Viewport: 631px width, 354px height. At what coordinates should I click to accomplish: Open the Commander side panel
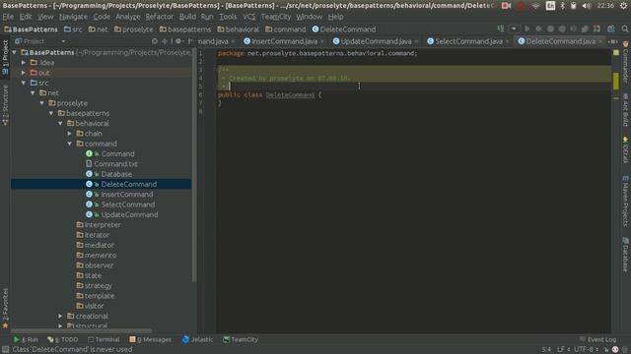tap(625, 61)
